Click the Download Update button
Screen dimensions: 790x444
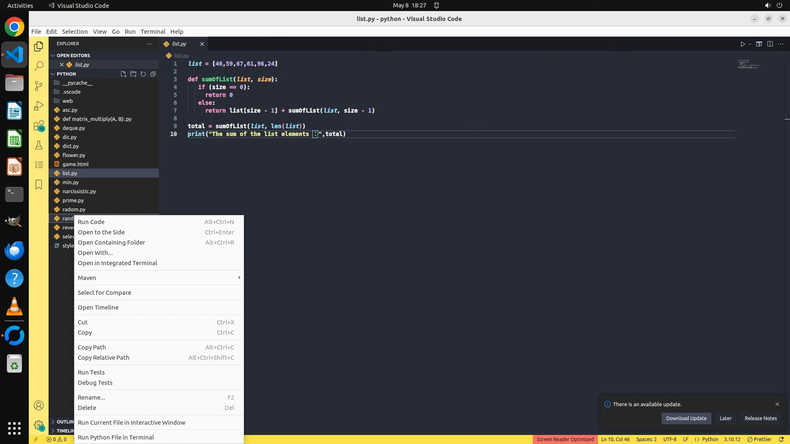pyautogui.click(x=686, y=418)
